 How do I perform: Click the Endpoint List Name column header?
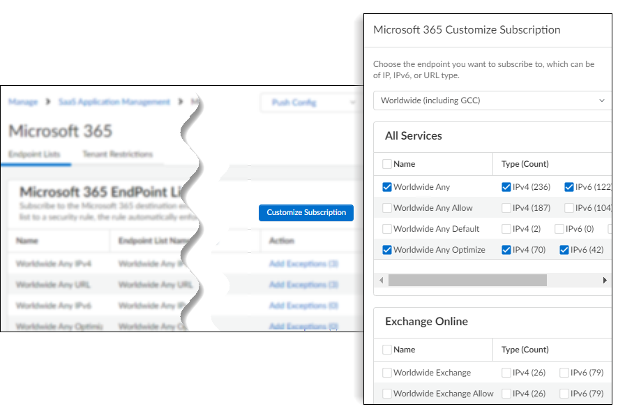click(x=155, y=241)
